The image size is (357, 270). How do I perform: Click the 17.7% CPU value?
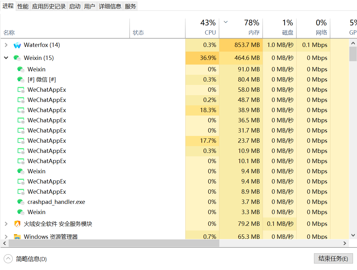point(208,141)
